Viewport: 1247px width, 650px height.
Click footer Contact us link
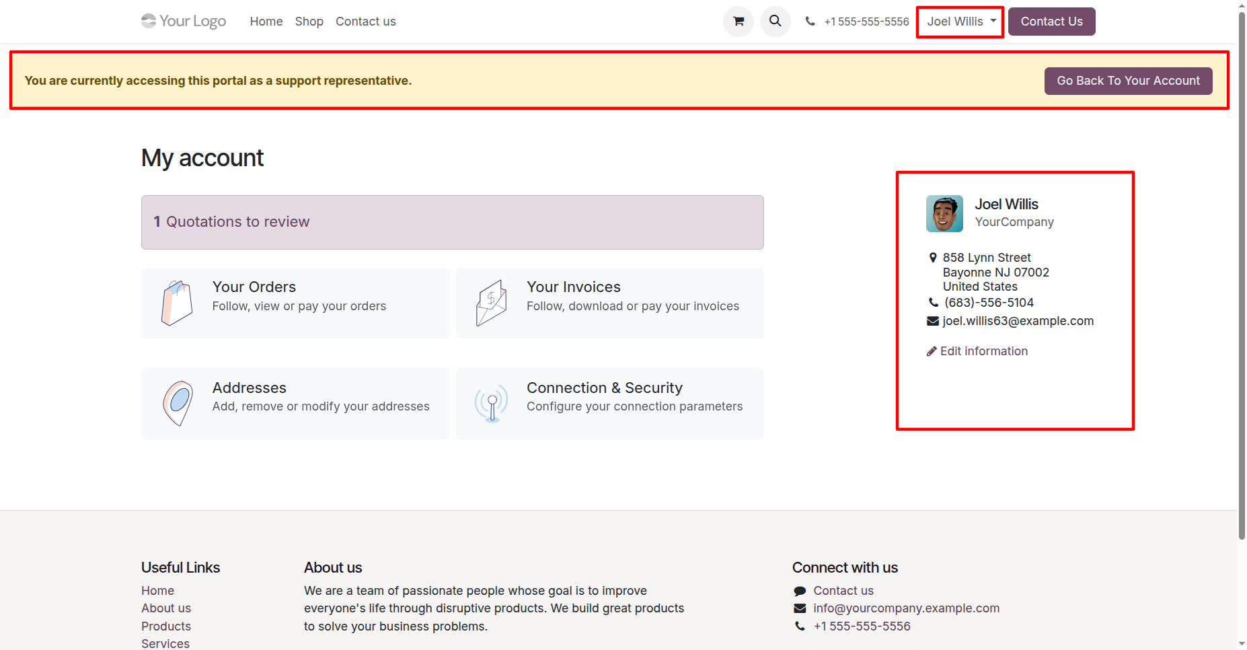click(843, 591)
